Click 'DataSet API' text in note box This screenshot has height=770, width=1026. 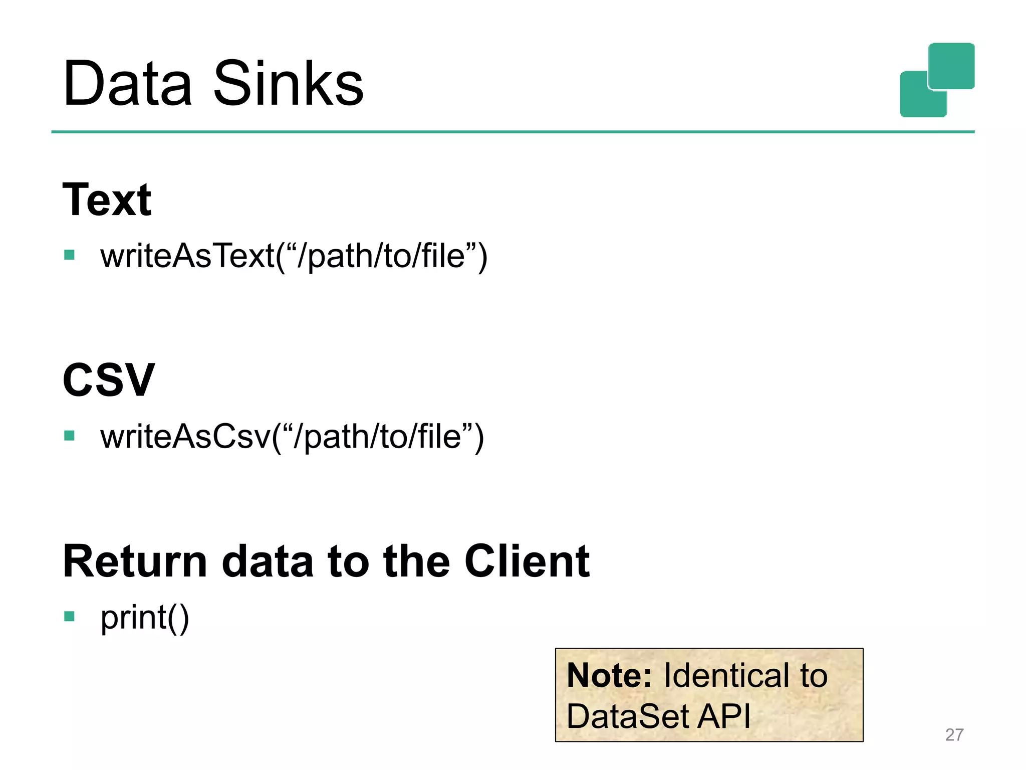click(658, 716)
